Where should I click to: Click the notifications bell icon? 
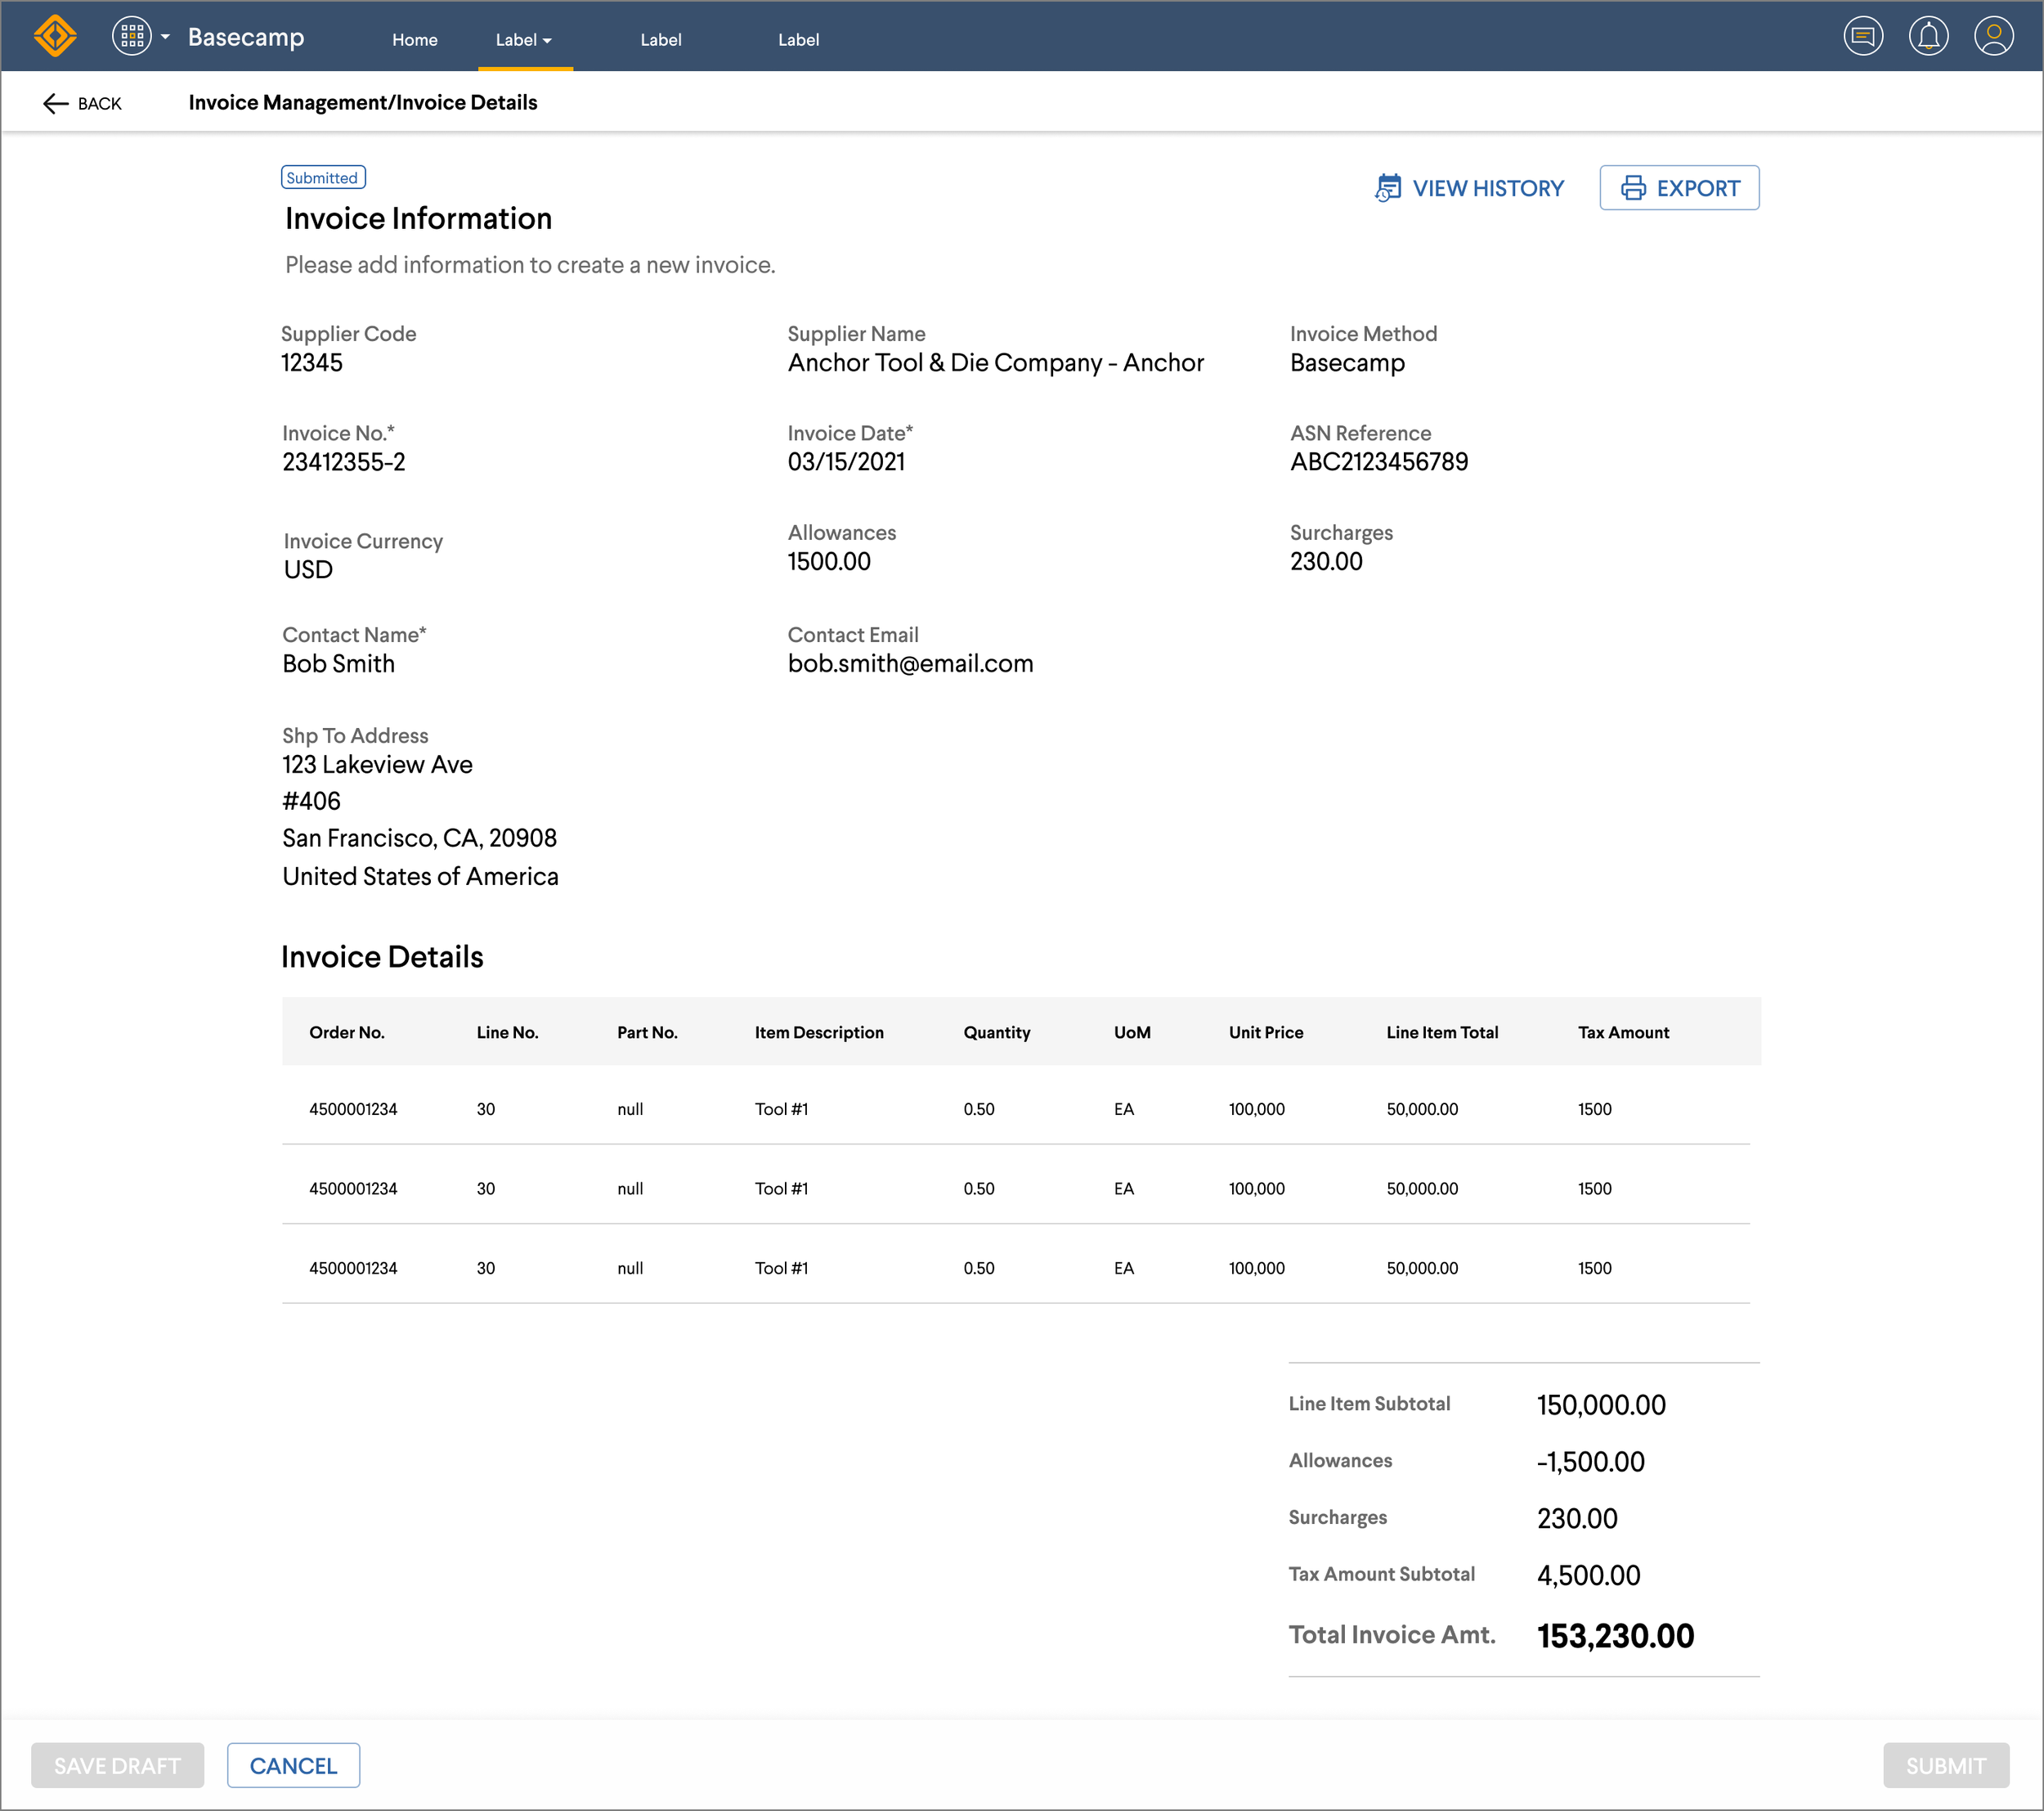pyautogui.click(x=1927, y=36)
